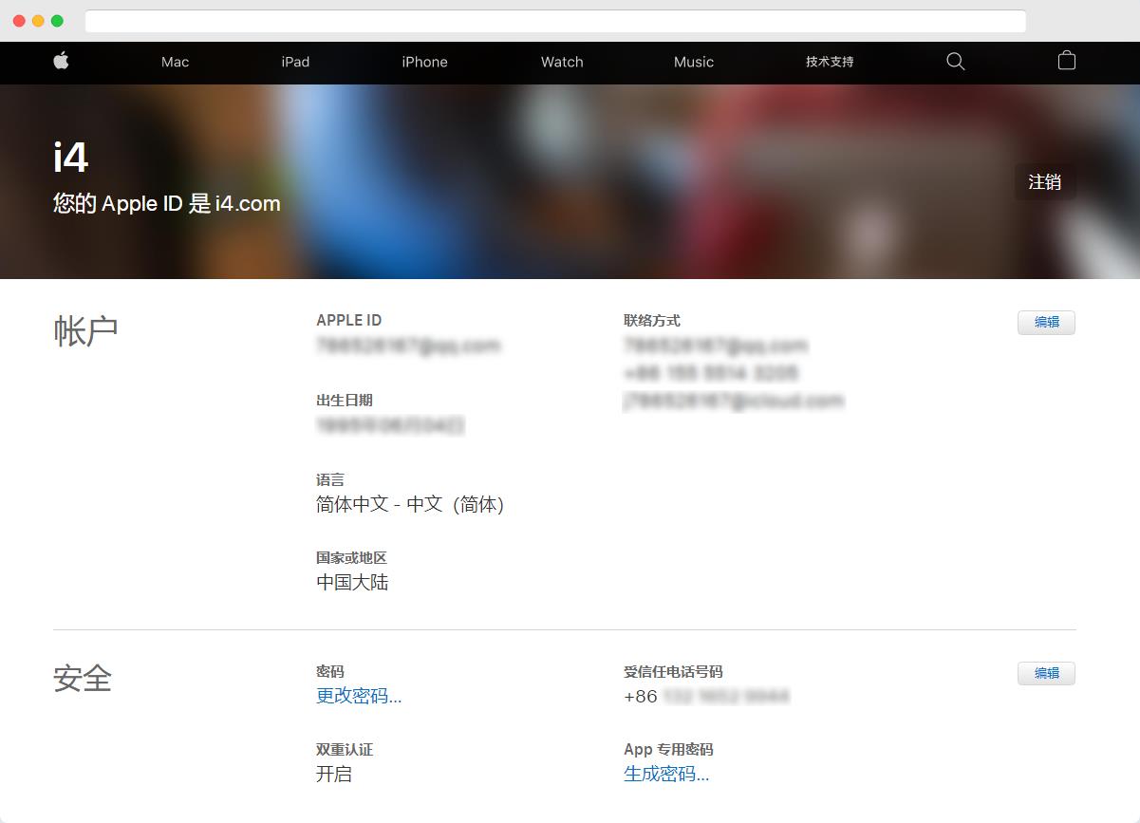1140x823 pixels.
Task: Open the 更改密码 link
Action: coord(358,696)
